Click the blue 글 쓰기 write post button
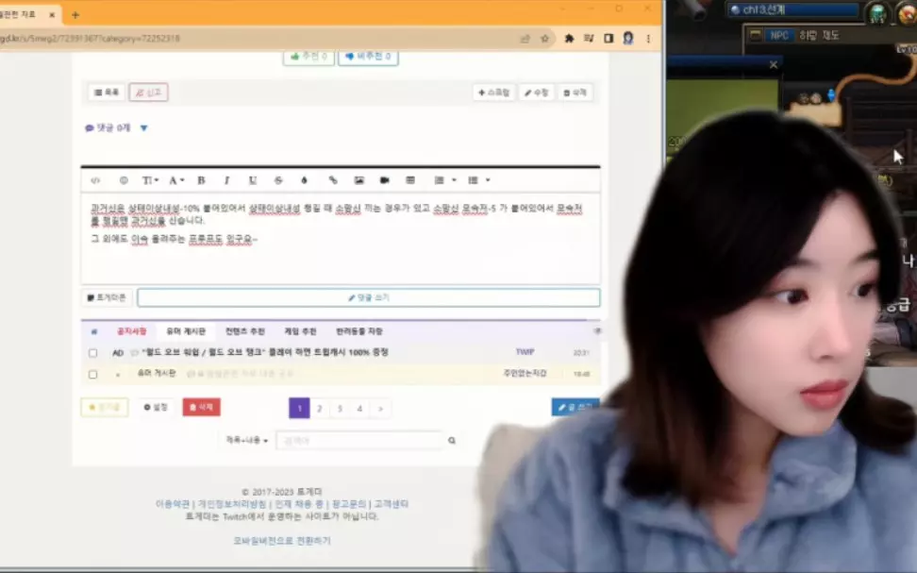The width and height of the screenshot is (917, 573). coord(575,408)
